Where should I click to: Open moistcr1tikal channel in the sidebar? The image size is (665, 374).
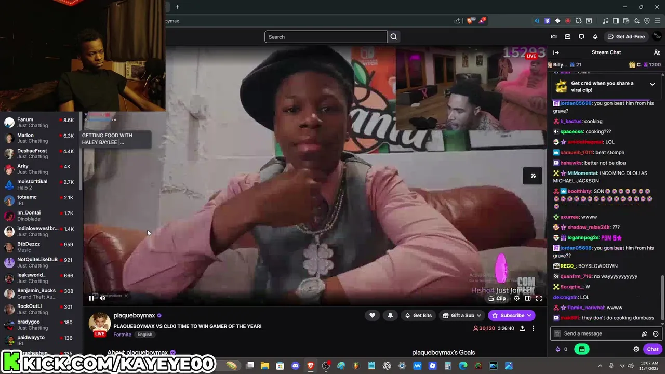click(40, 185)
